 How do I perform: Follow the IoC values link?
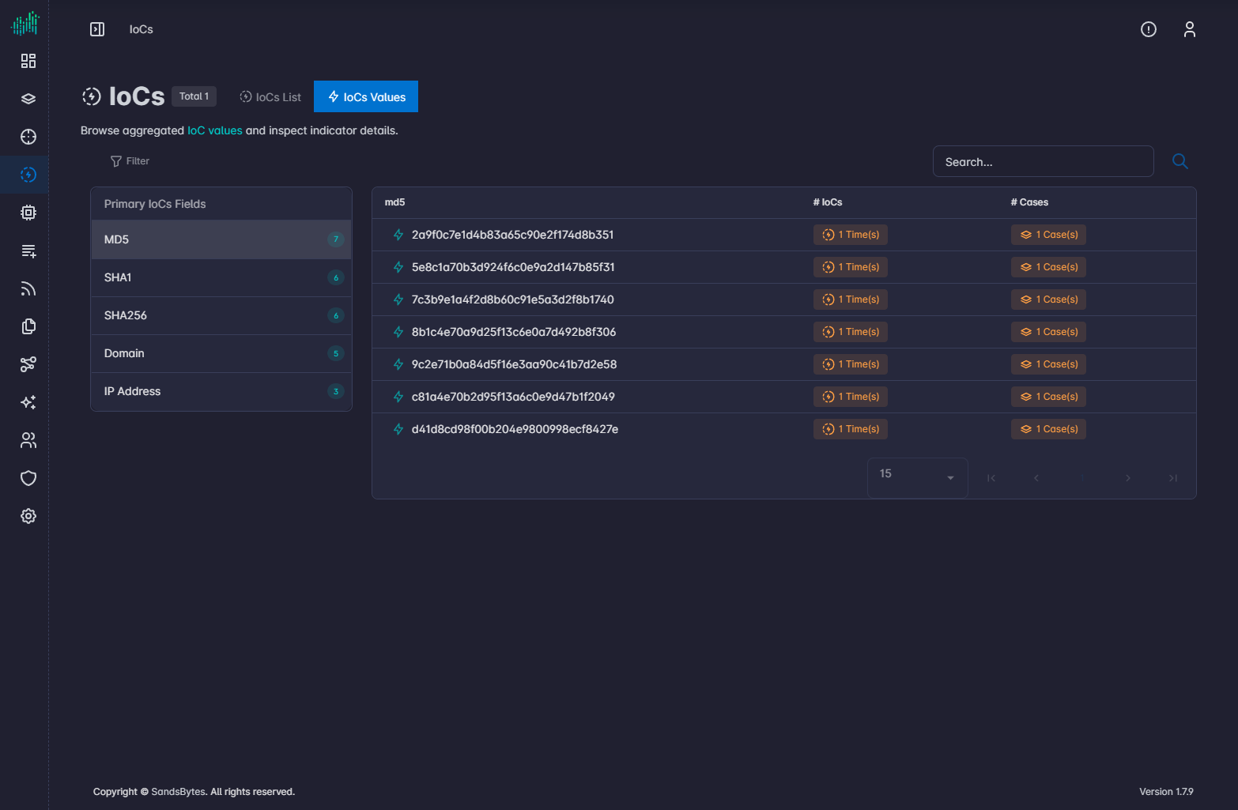(x=215, y=130)
